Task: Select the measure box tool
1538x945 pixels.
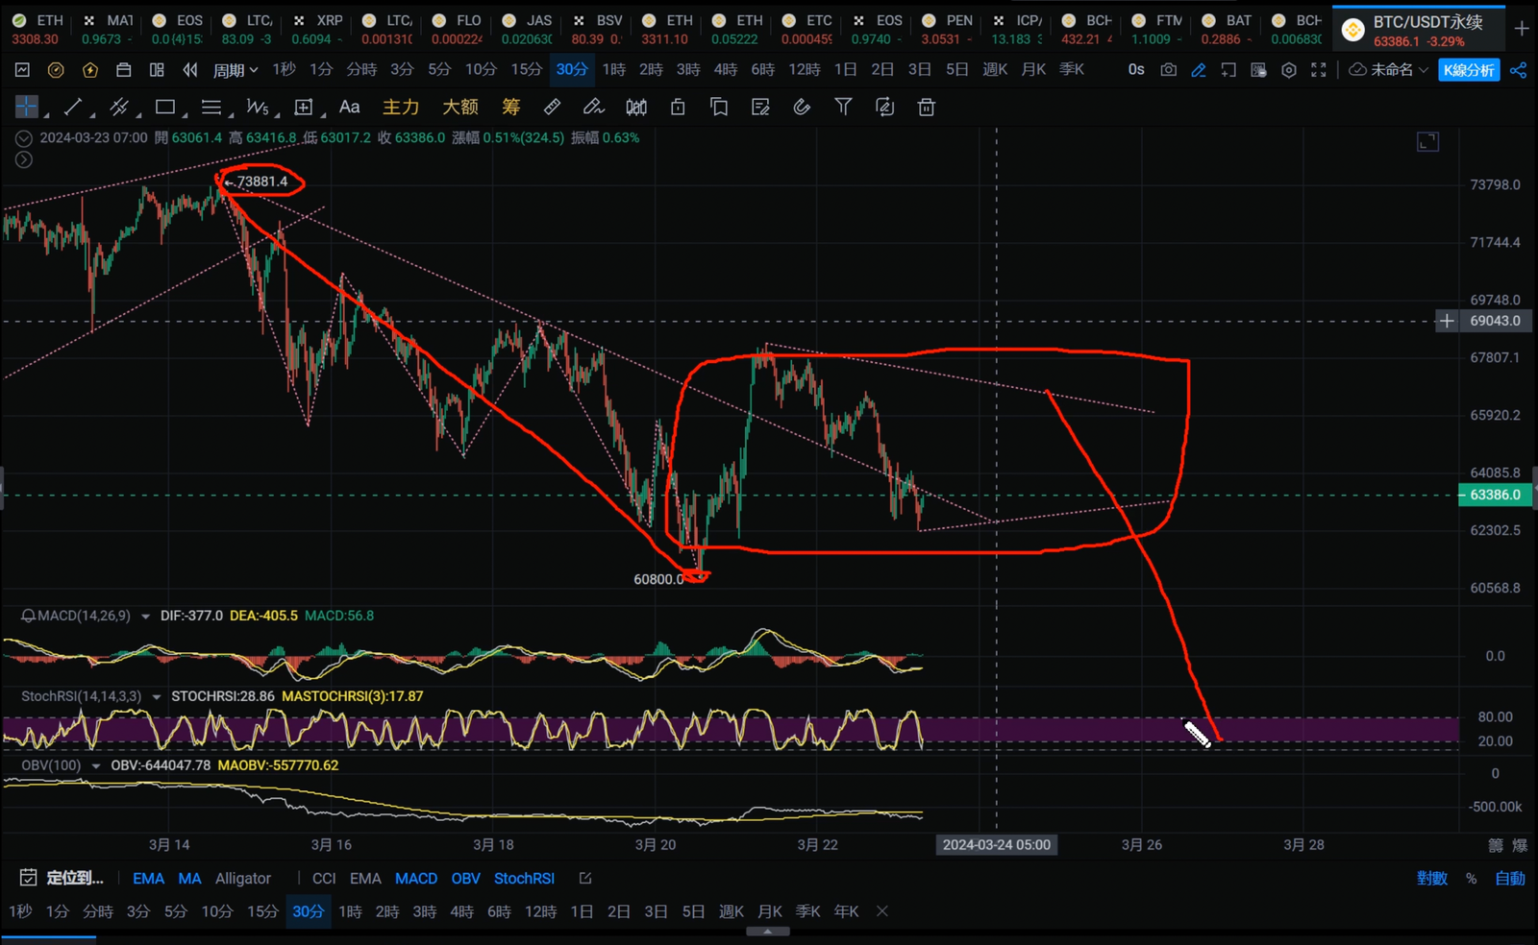Action: pos(304,107)
